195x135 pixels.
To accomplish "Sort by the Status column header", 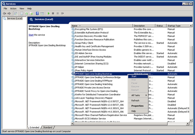I will 161,26.
